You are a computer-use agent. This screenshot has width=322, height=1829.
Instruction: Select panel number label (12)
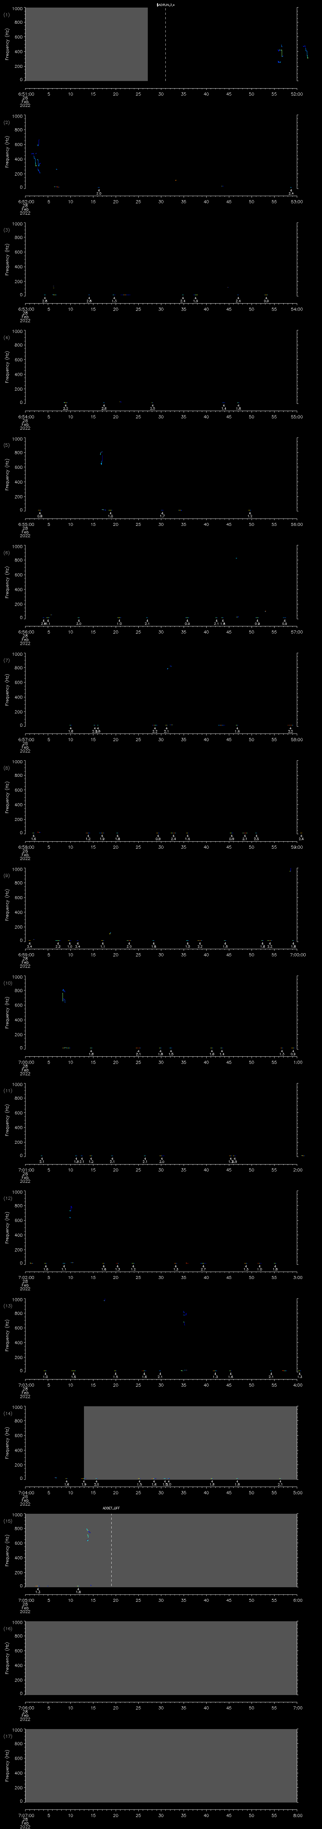[x=7, y=1198]
